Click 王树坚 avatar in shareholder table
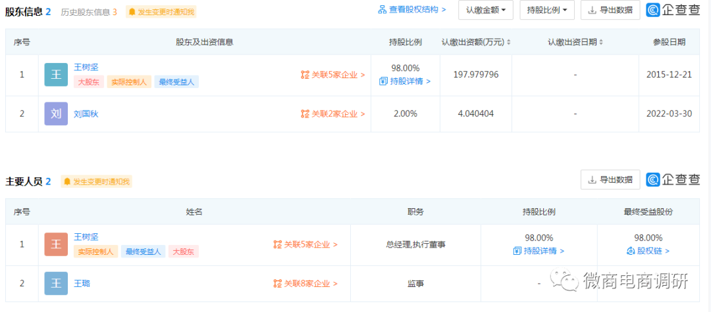 click(56, 75)
